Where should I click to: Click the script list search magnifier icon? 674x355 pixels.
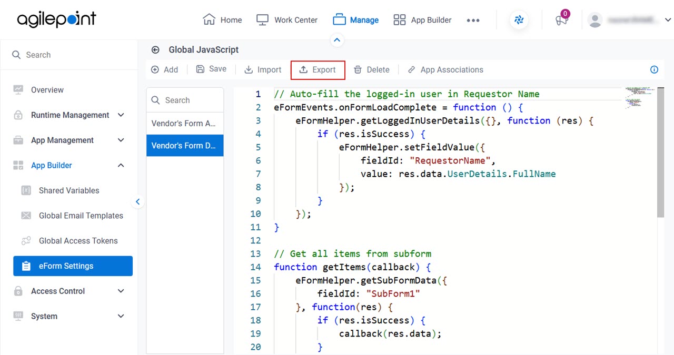155,100
